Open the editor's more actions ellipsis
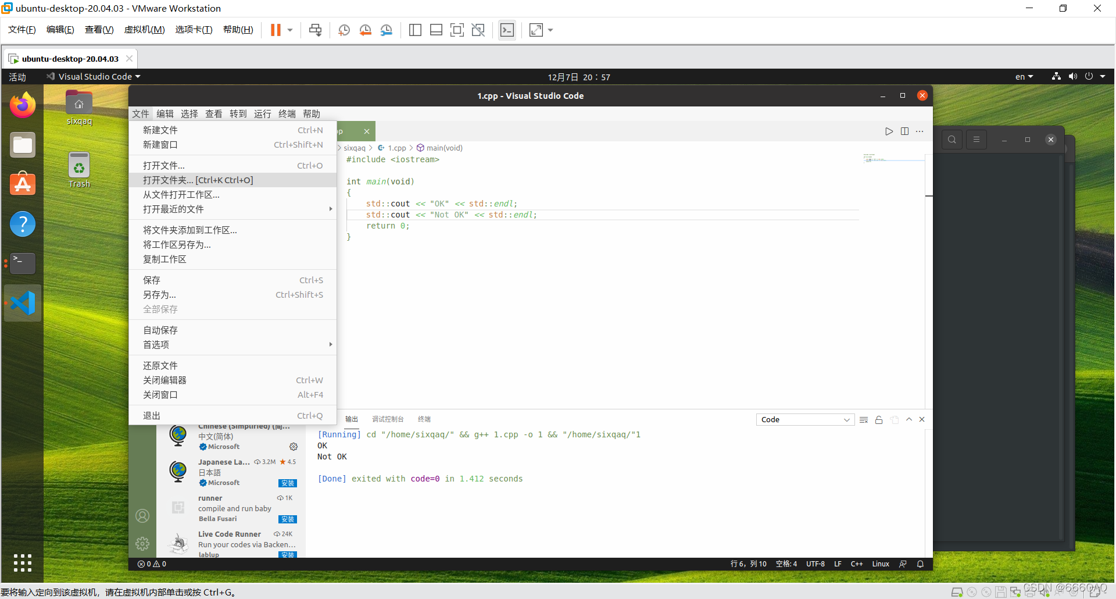 point(920,131)
